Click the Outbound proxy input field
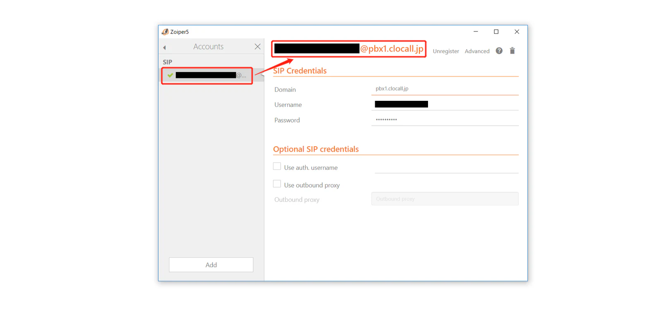 pyautogui.click(x=445, y=199)
